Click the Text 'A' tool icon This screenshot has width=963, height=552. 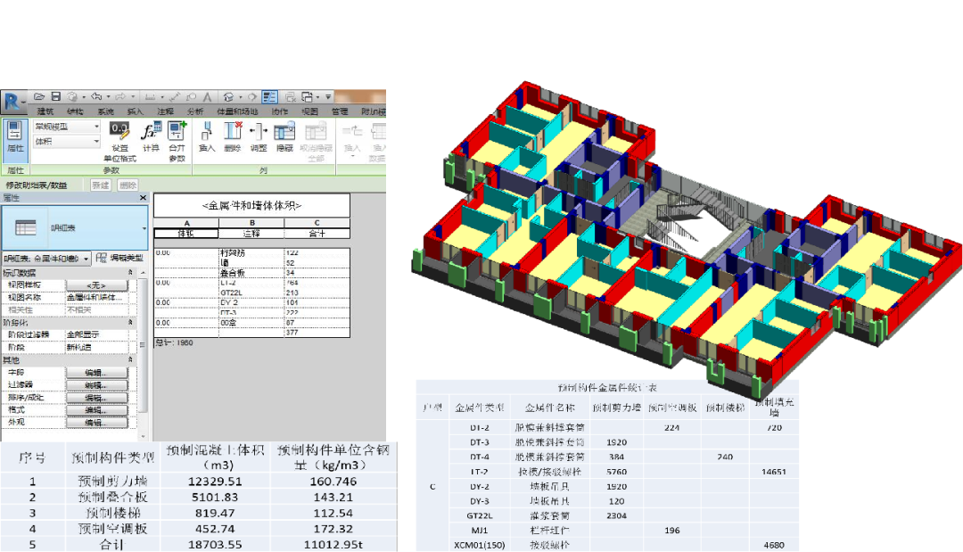pos(208,97)
